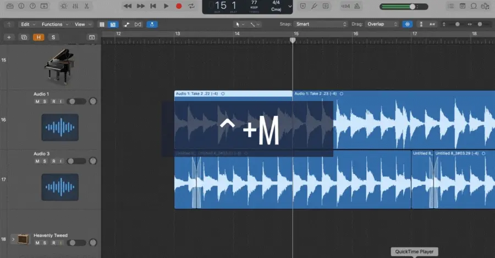This screenshot has height=258, width=495.
Task: Open the Edit menu
Action: click(28, 24)
